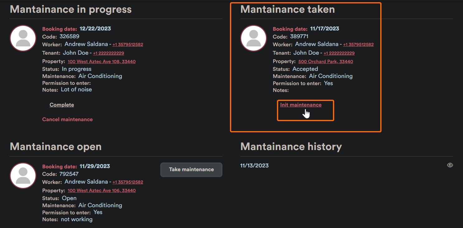Call tenant phone number in progress card
The image size is (463, 228).
coord(108,53)
